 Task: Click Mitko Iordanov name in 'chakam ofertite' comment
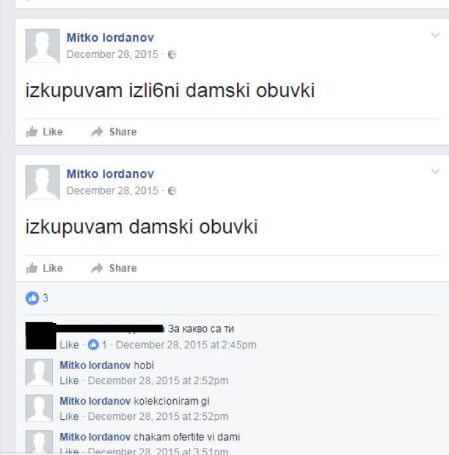click(x=95, y=437)
